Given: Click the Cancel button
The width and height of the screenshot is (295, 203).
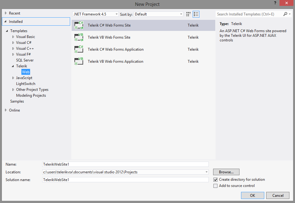Looking at the screenshot, I should pos(278,196).
